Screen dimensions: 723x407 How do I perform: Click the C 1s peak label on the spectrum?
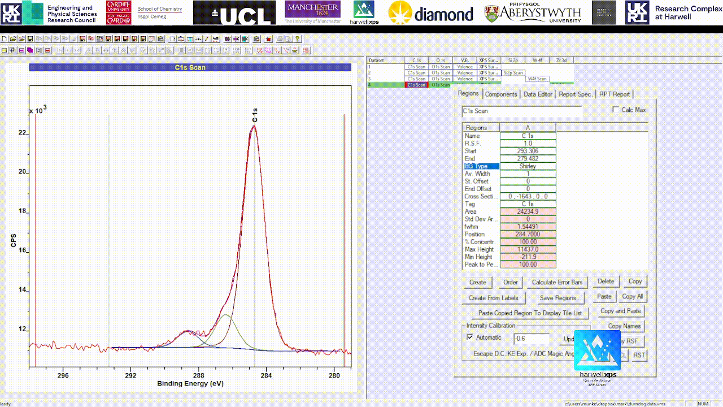(x=255, y=115)
